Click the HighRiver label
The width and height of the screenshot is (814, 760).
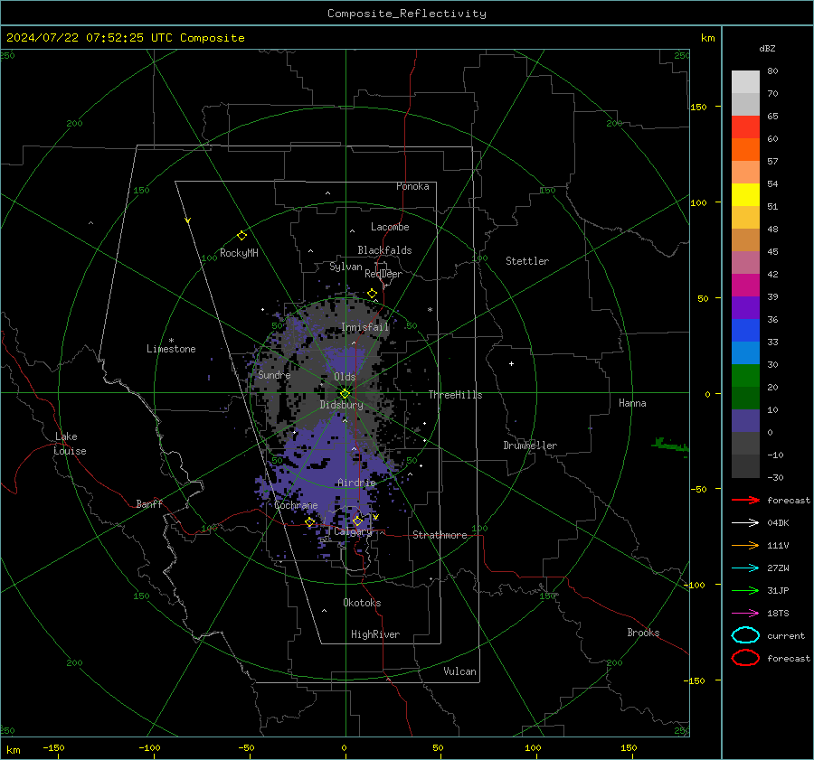(x=375, y=634)
